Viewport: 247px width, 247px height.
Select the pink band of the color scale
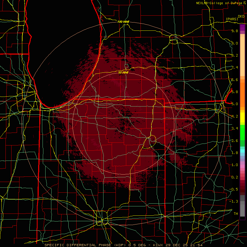pos(242,166)
